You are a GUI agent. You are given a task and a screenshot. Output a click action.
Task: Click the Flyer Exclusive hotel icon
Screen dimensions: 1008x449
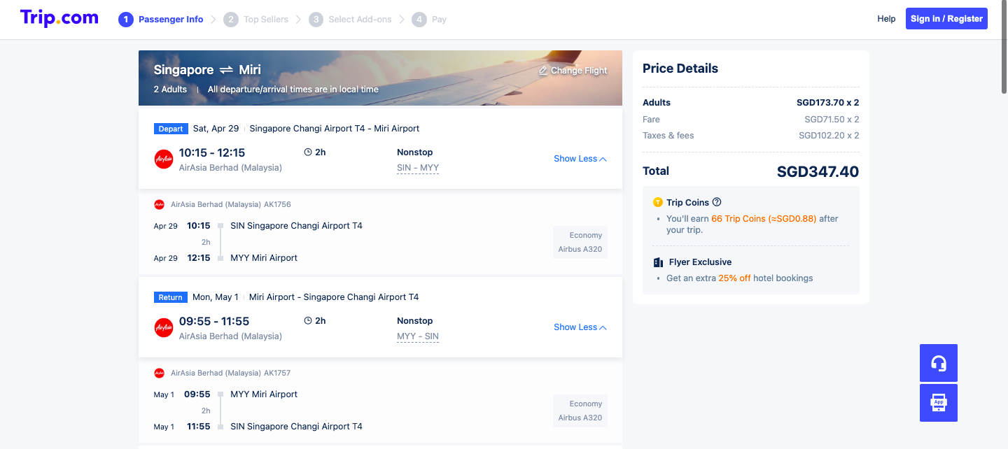[658, 262]
